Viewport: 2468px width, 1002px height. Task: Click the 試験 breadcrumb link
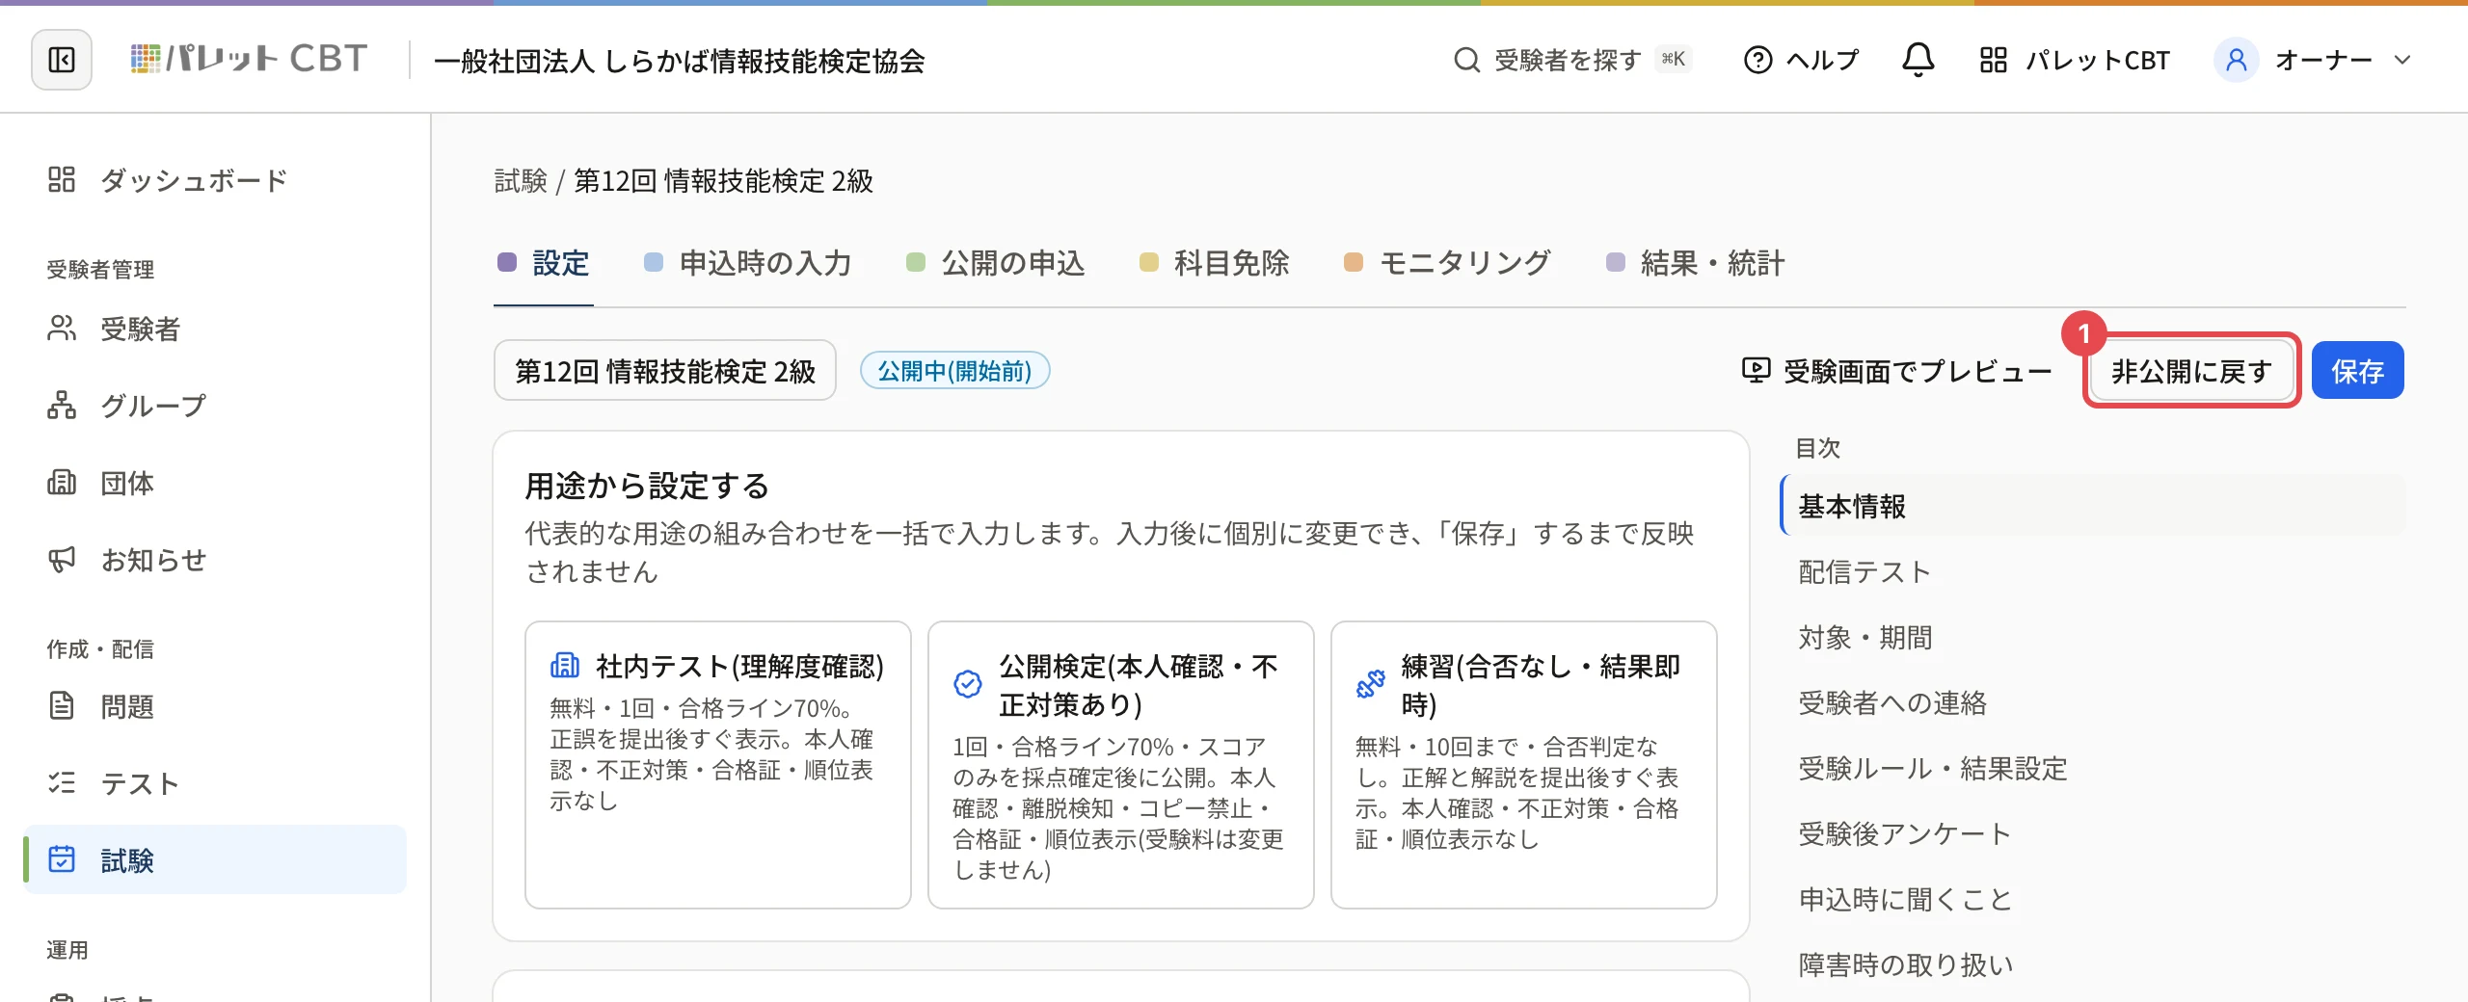521,181
